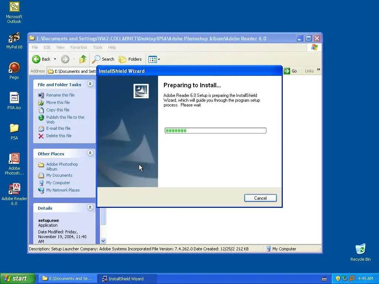This screenshot has width=379, height=284.
Task: Click Rename this file
Action: click(x=60, y=95)
